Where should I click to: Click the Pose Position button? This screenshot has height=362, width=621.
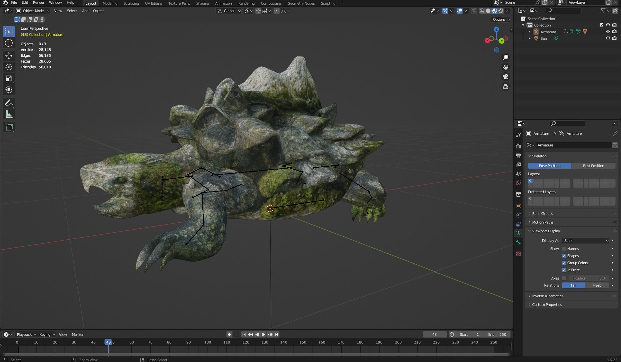pos(550,166)
